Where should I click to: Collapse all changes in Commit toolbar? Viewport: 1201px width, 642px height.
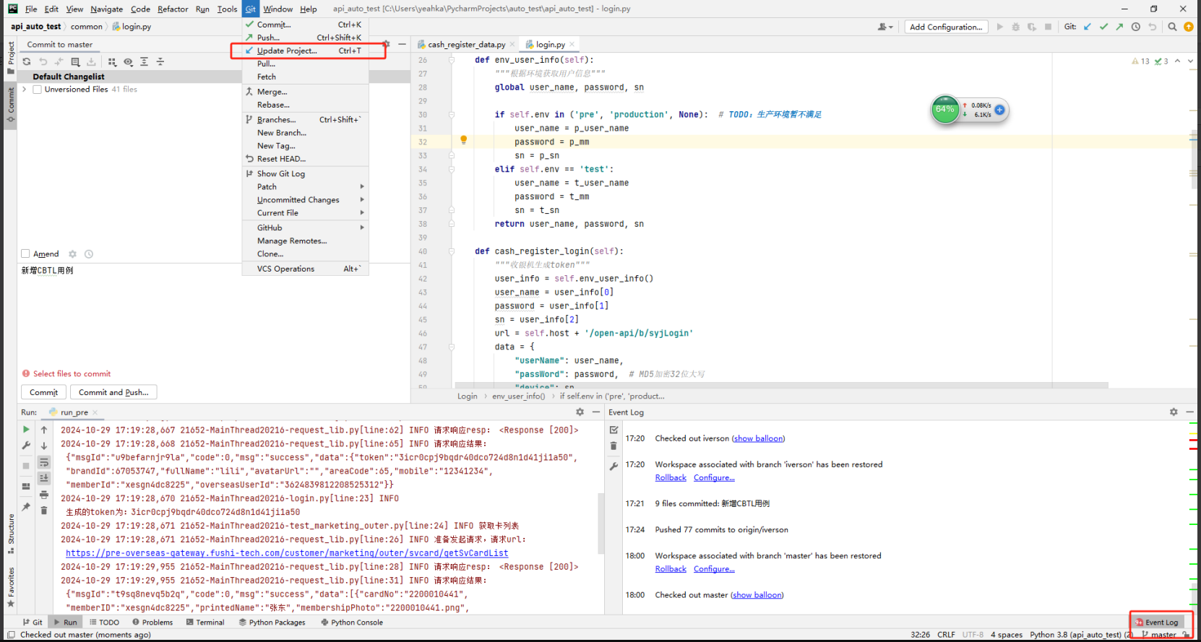(160, 62)
